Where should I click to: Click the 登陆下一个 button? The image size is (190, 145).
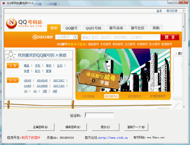coord(136,127)
